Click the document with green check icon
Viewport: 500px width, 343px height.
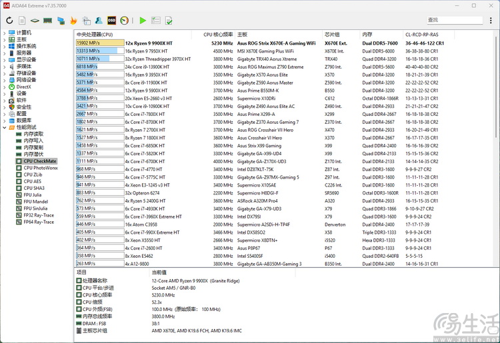[x=169, y=21]
